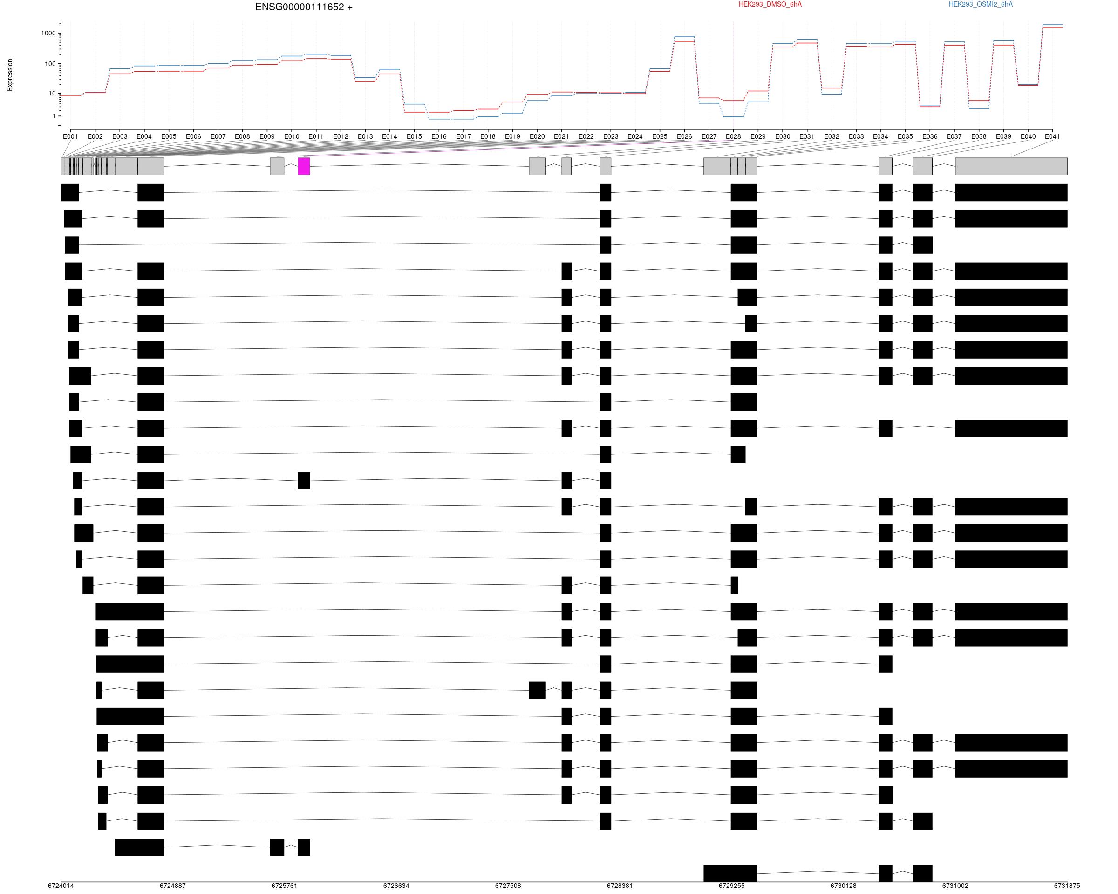Select exon label E018
The image size is (1118, 894).
488,137
